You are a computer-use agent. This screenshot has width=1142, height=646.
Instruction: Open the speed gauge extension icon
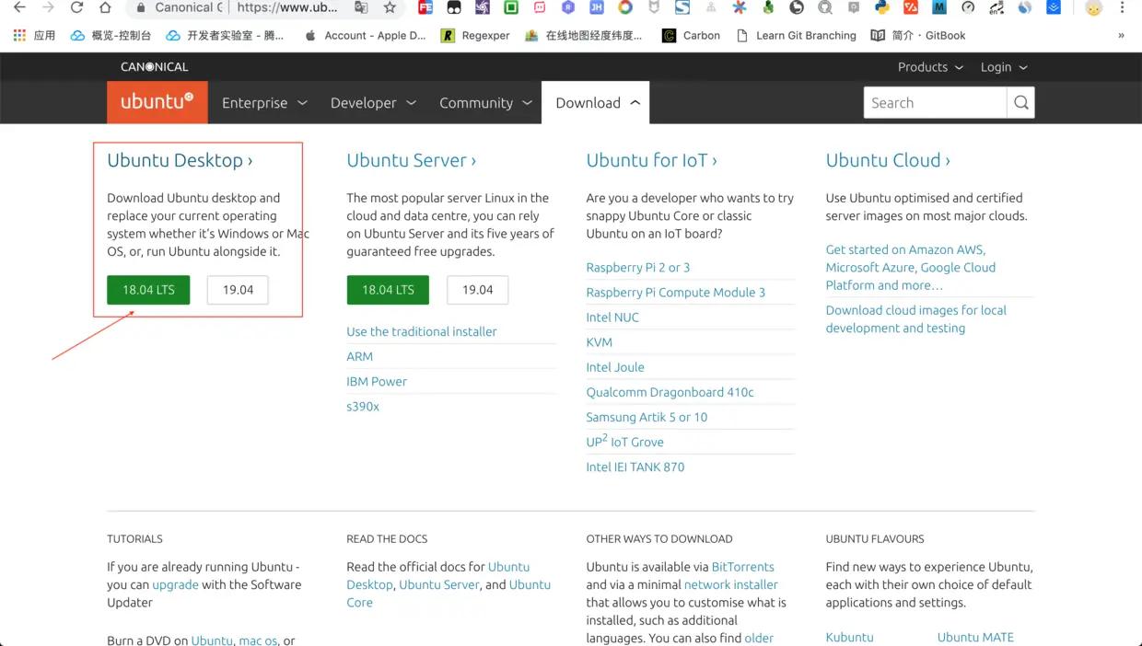pos(967,8)
